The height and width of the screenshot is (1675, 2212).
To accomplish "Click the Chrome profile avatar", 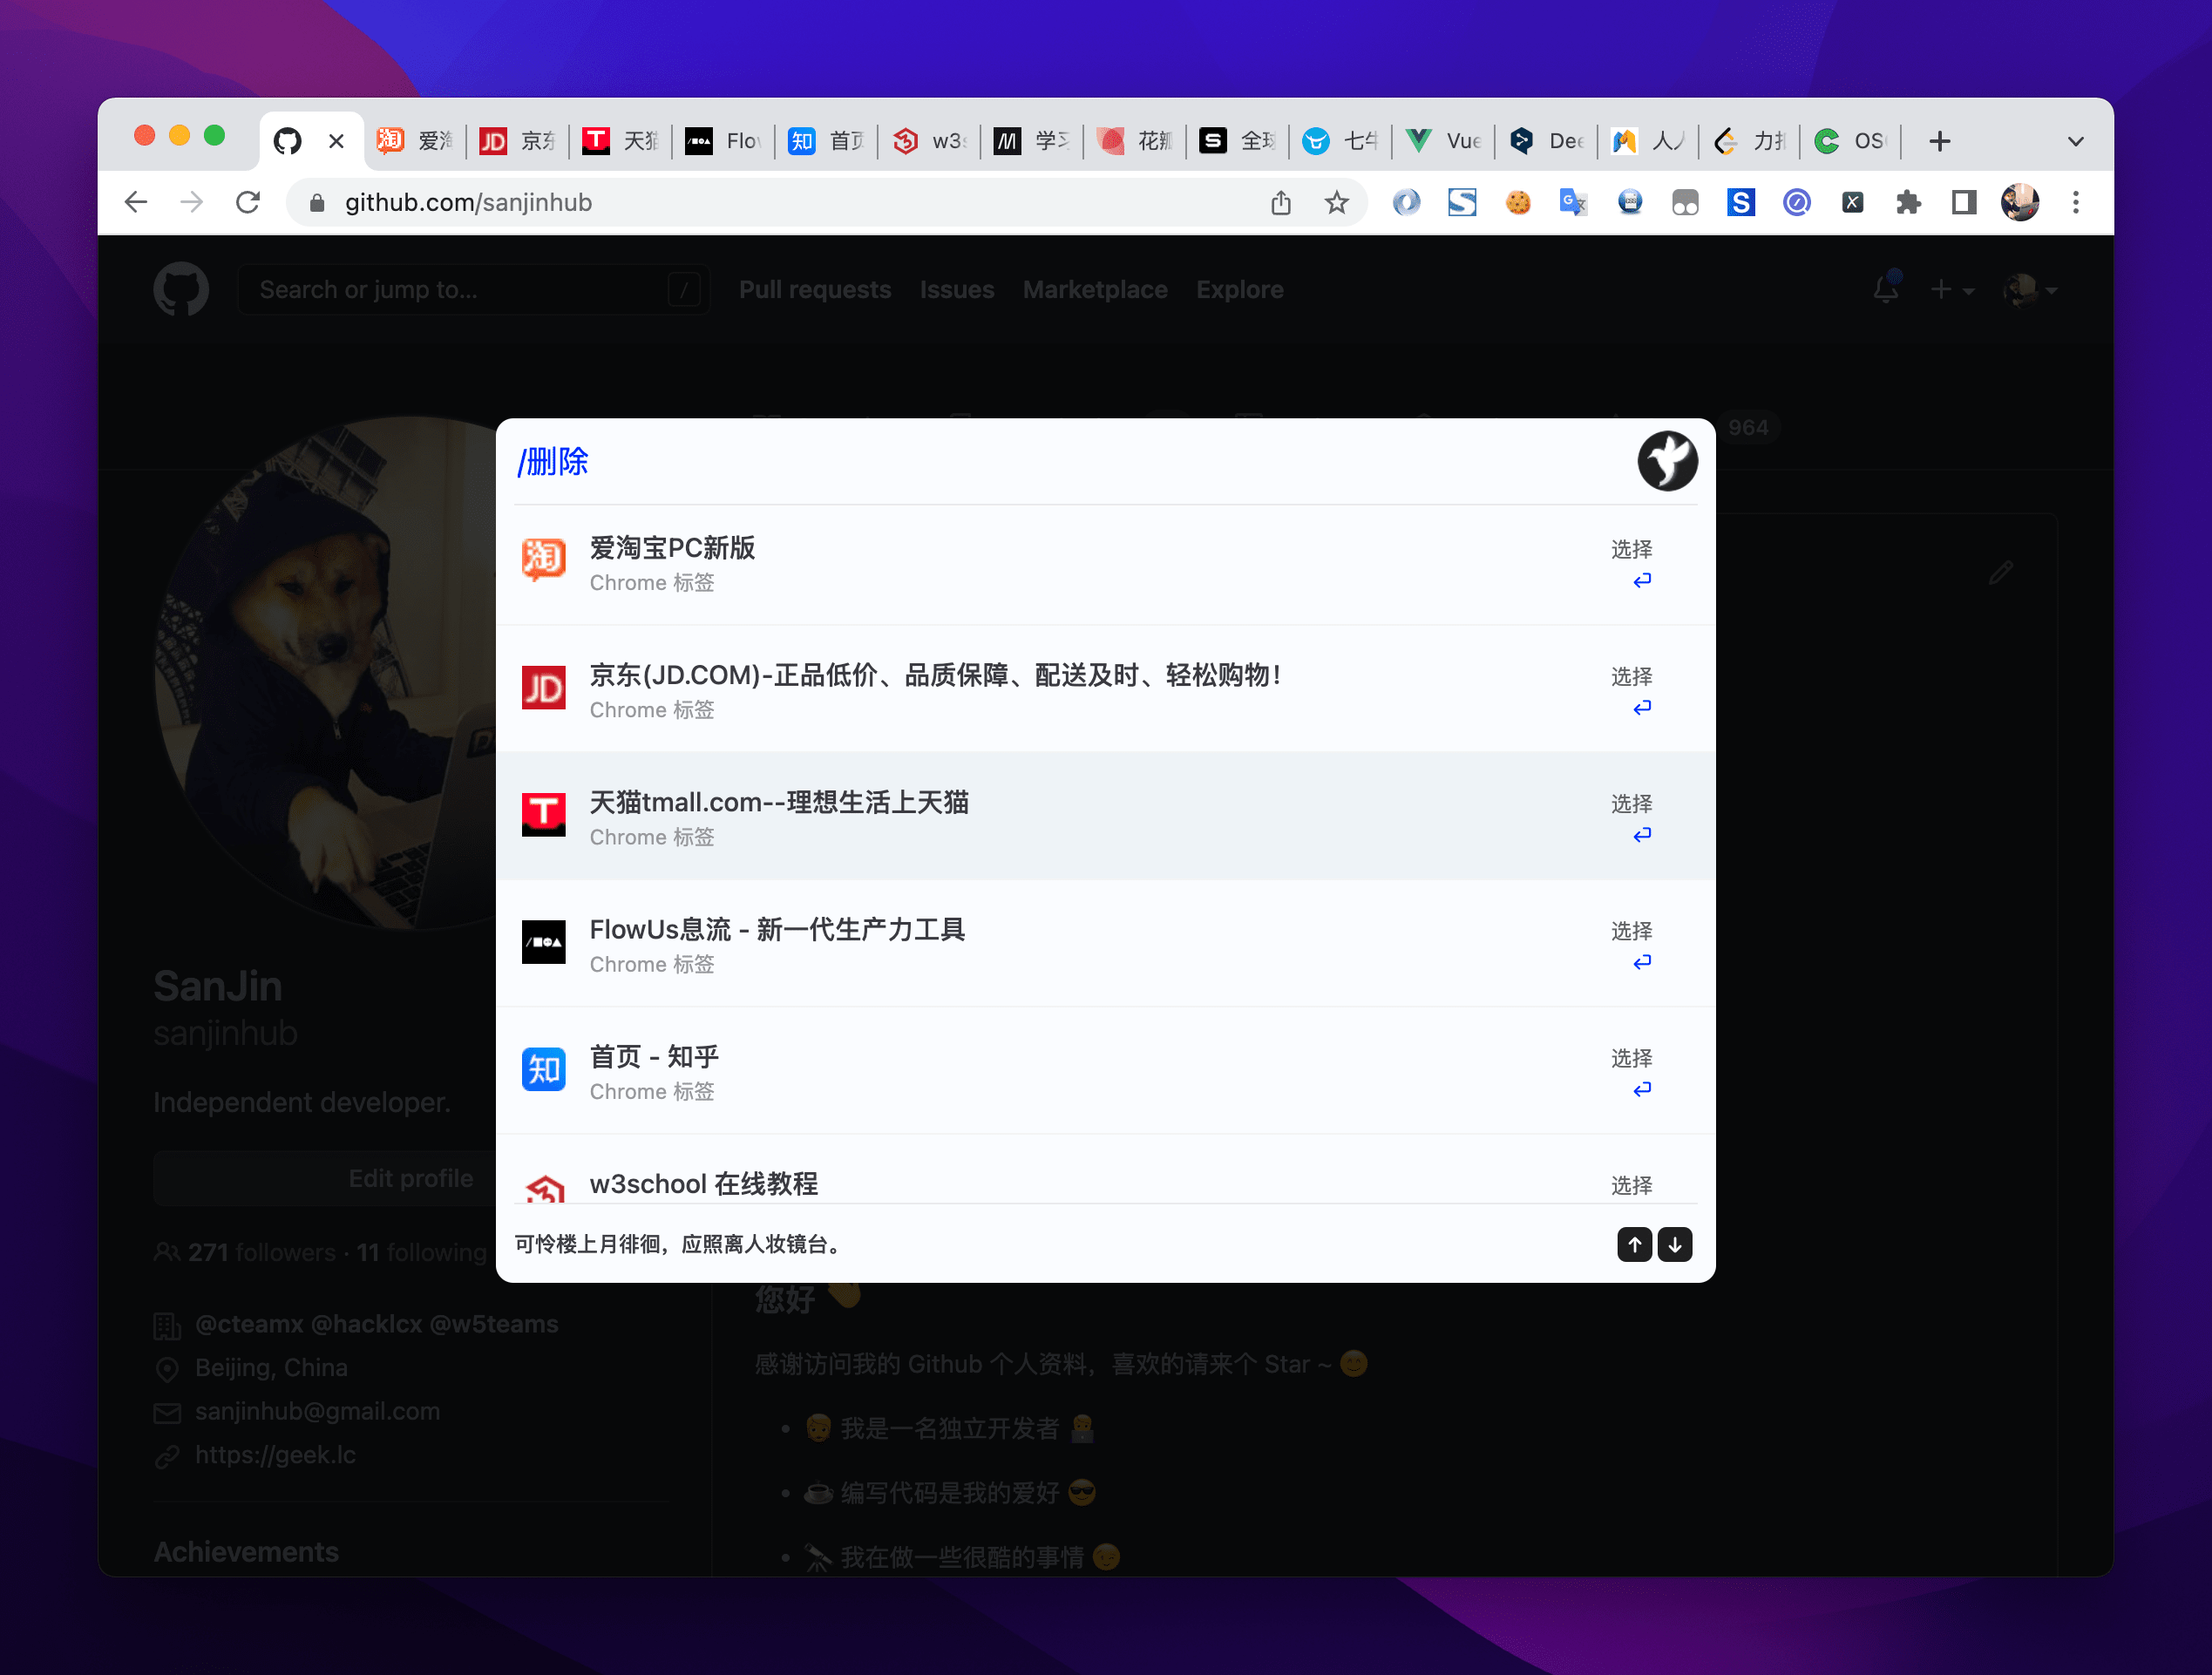I will (2019, 203).
